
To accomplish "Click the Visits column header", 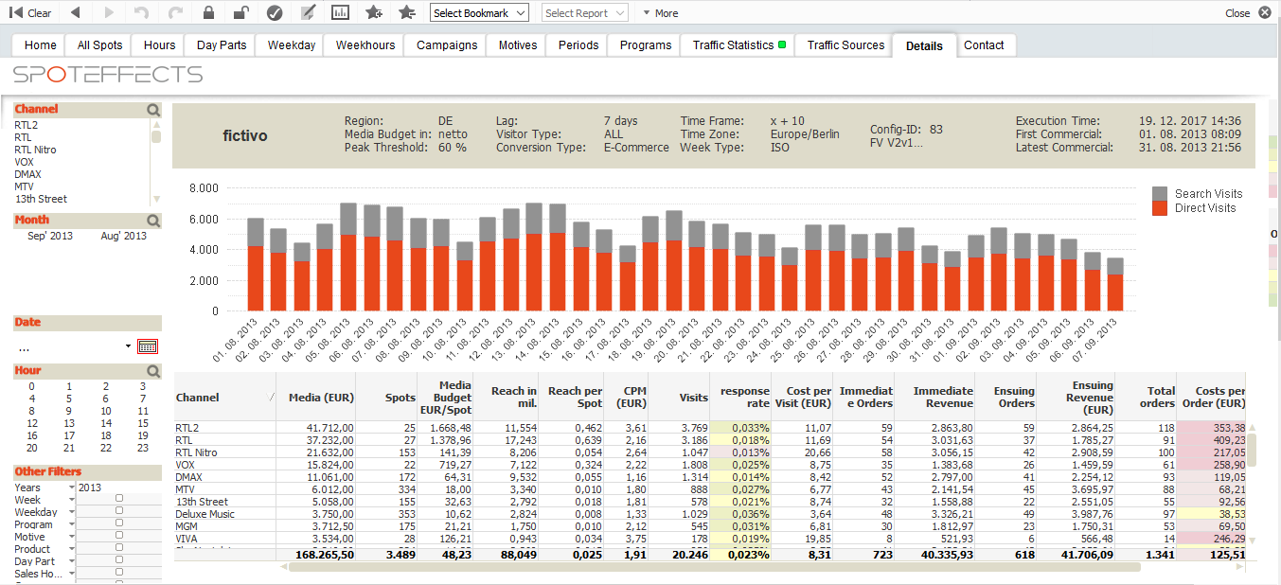I will click(x=680, y=398).
